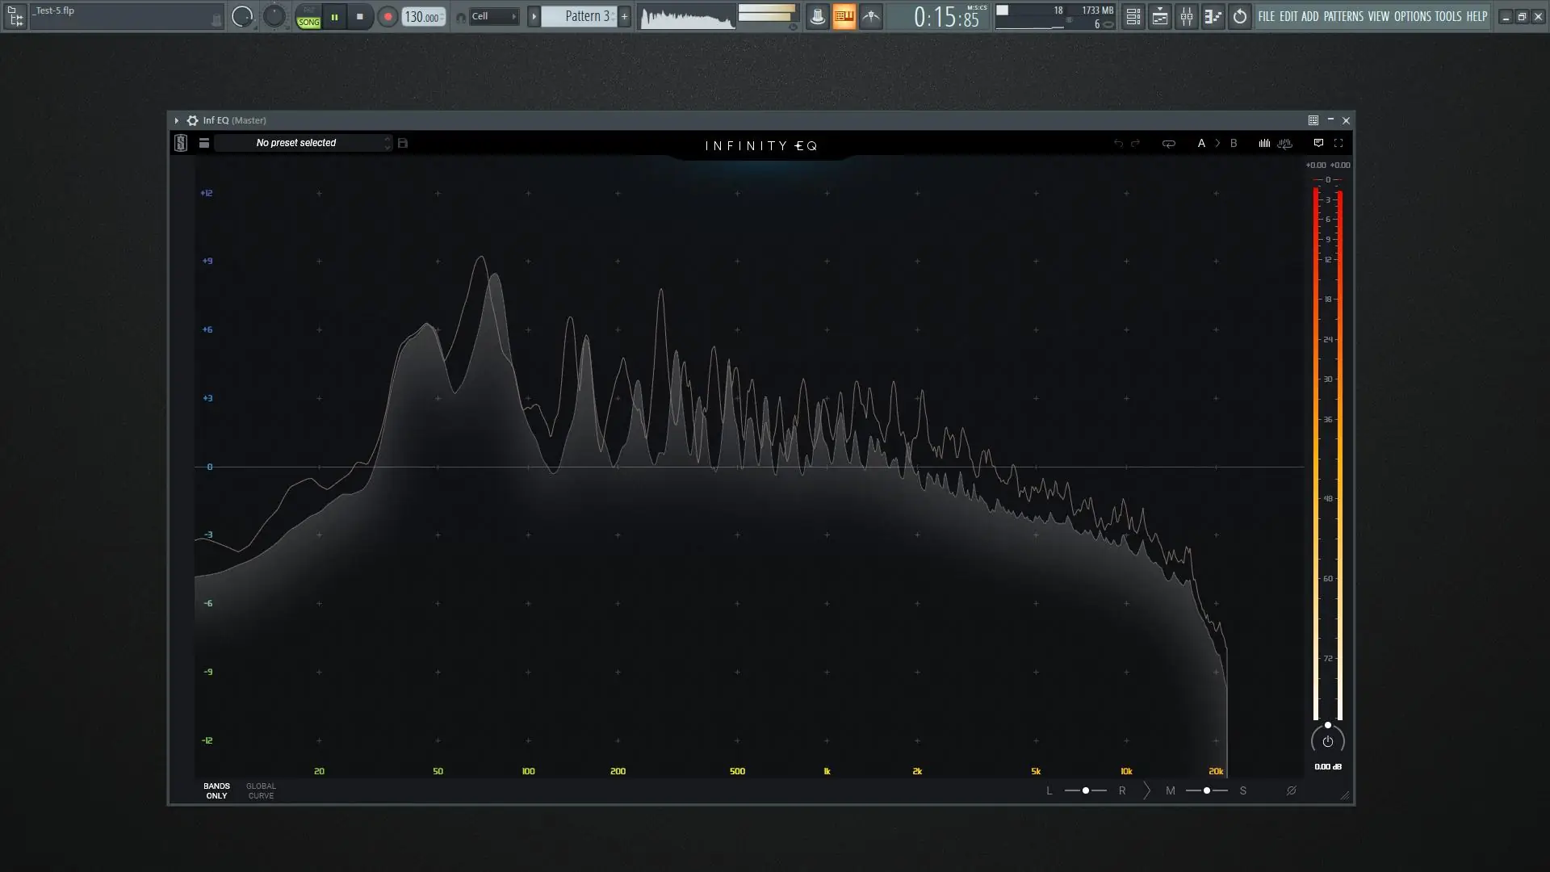The width and height of the screenshot is (1550, 872).
Task: Click the plugin comments speech-bubble icon
Action: click(1318, 143)
